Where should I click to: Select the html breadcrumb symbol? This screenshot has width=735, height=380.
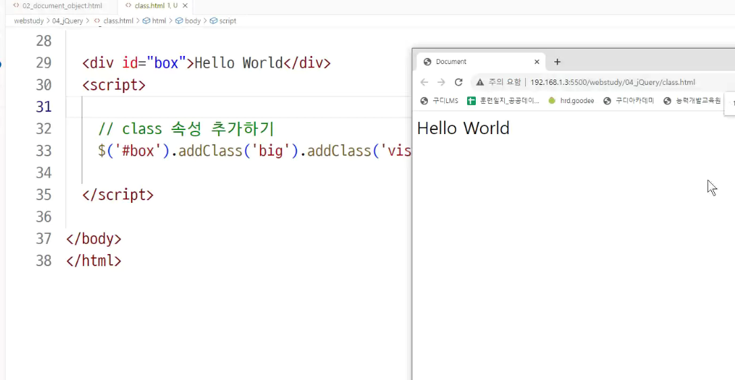tap(154, 21)
